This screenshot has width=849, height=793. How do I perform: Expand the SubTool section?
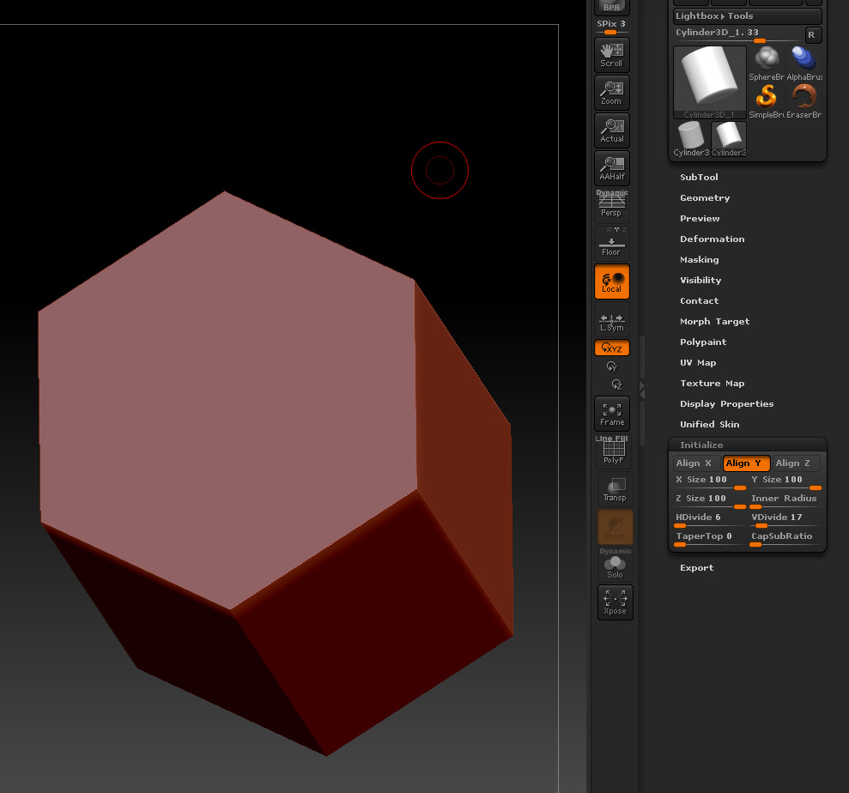699,178
